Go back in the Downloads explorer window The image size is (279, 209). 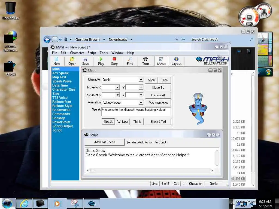click(47, 39)
